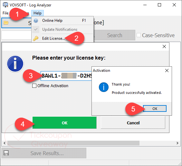Click the blue info icon in license dialog
182x166 pixels.
click(15, 64)
